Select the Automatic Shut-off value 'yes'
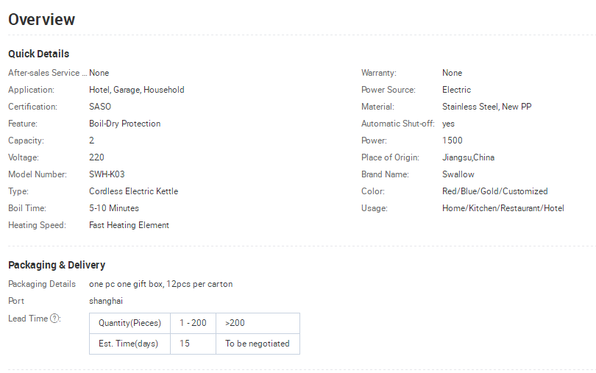596x373 pixels. click(x=448, y=124)
